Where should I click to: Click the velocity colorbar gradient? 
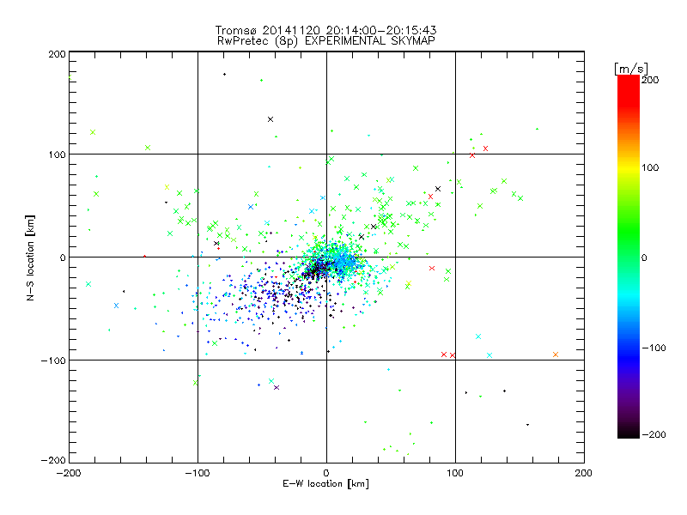629,256
